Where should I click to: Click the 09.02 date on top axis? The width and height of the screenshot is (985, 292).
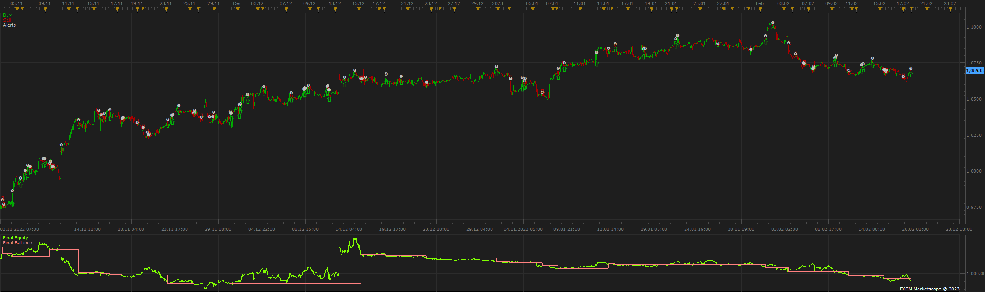click(x=832, y=3)
